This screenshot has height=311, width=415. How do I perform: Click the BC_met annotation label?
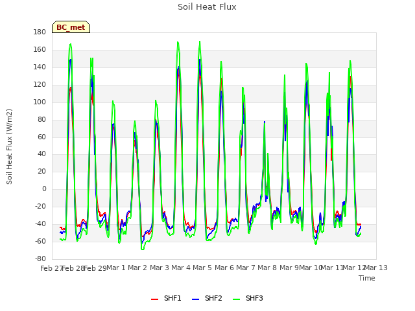(71, 27)
